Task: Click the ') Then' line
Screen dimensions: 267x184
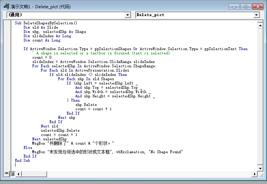Action: click(73, 100)
